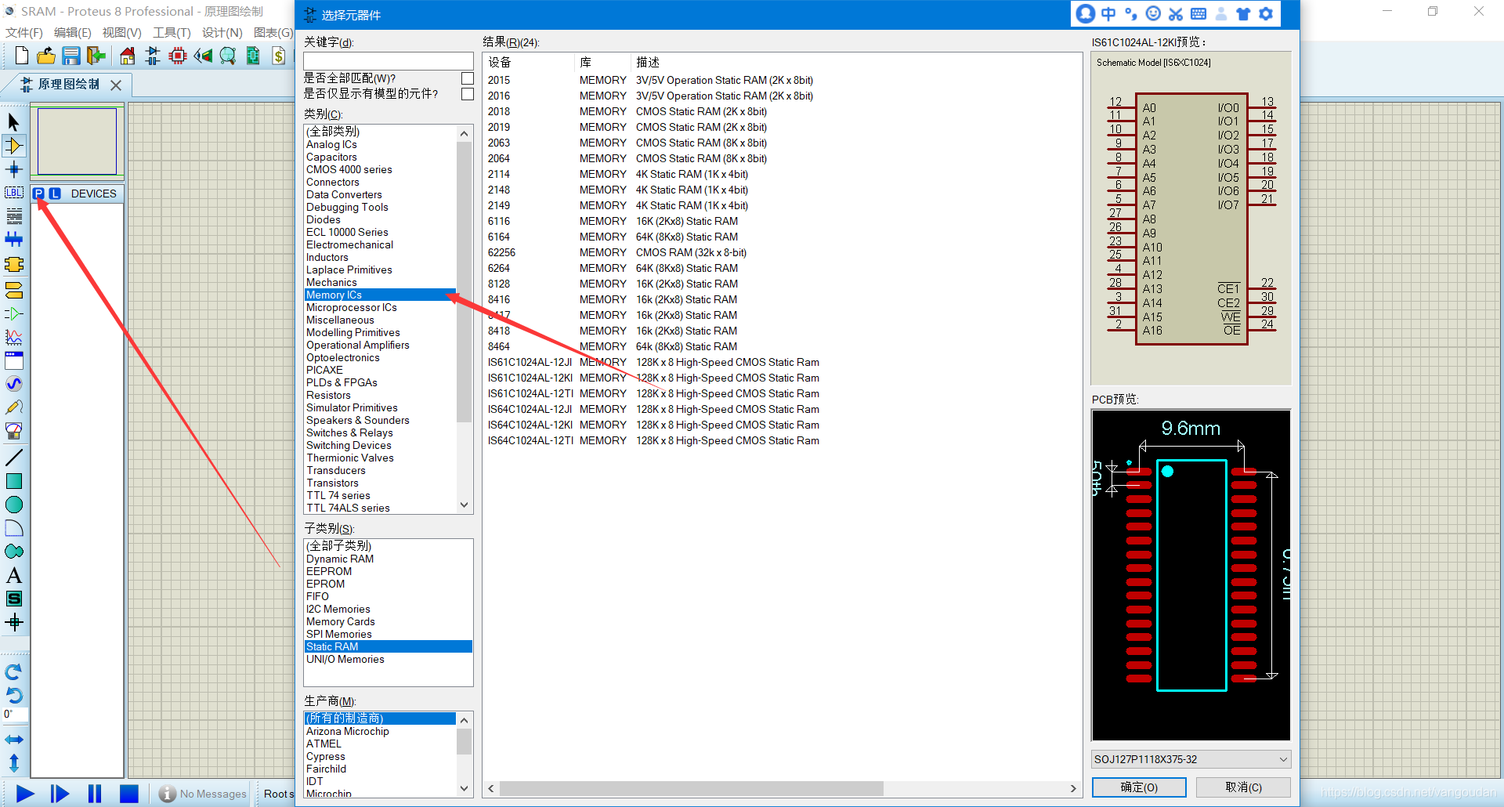Pause the simulation
This screenshot has width=1504, height=807.
click(x=95, y=794)
